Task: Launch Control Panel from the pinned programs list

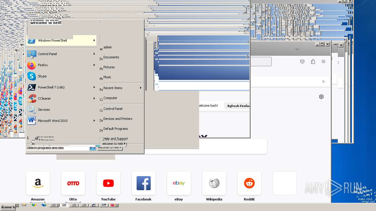Action: [62, 54]
